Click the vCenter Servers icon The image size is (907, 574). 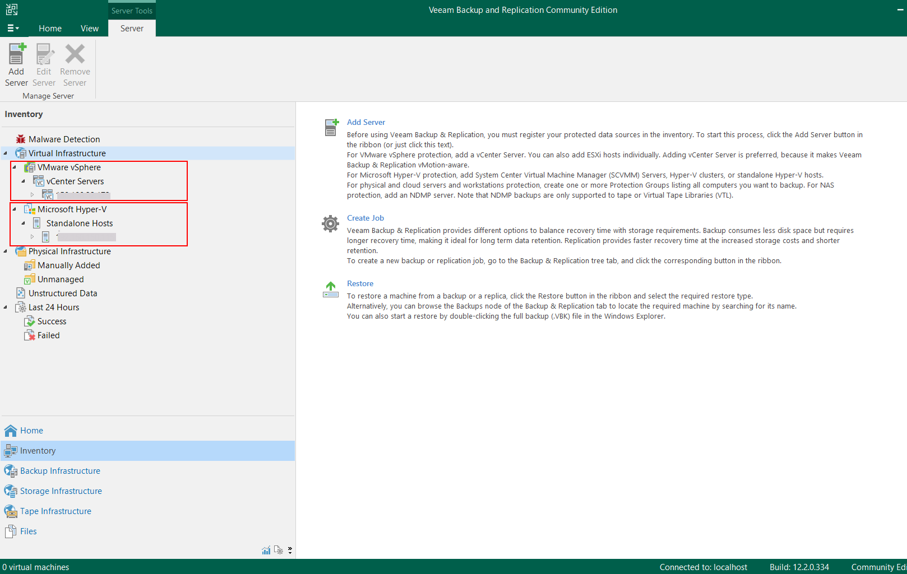39,181
